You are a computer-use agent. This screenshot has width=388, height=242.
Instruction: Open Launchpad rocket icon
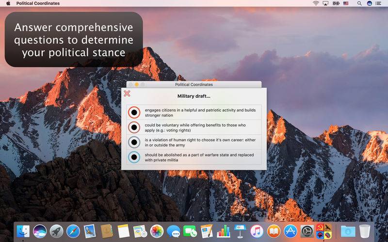[56, 231]
